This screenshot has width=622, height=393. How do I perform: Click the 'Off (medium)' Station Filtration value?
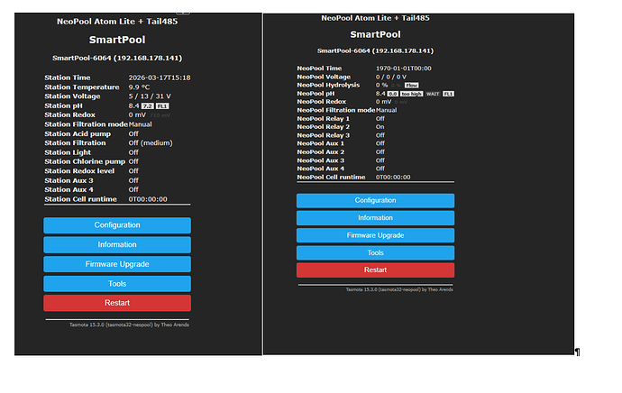[151, 143]
